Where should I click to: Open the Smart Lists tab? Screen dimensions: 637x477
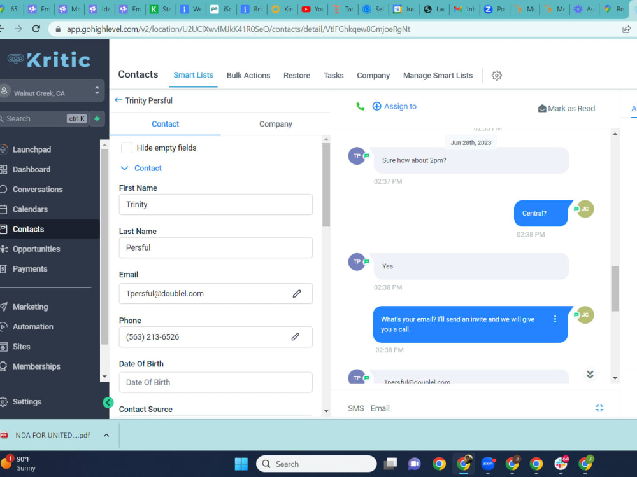194,75
